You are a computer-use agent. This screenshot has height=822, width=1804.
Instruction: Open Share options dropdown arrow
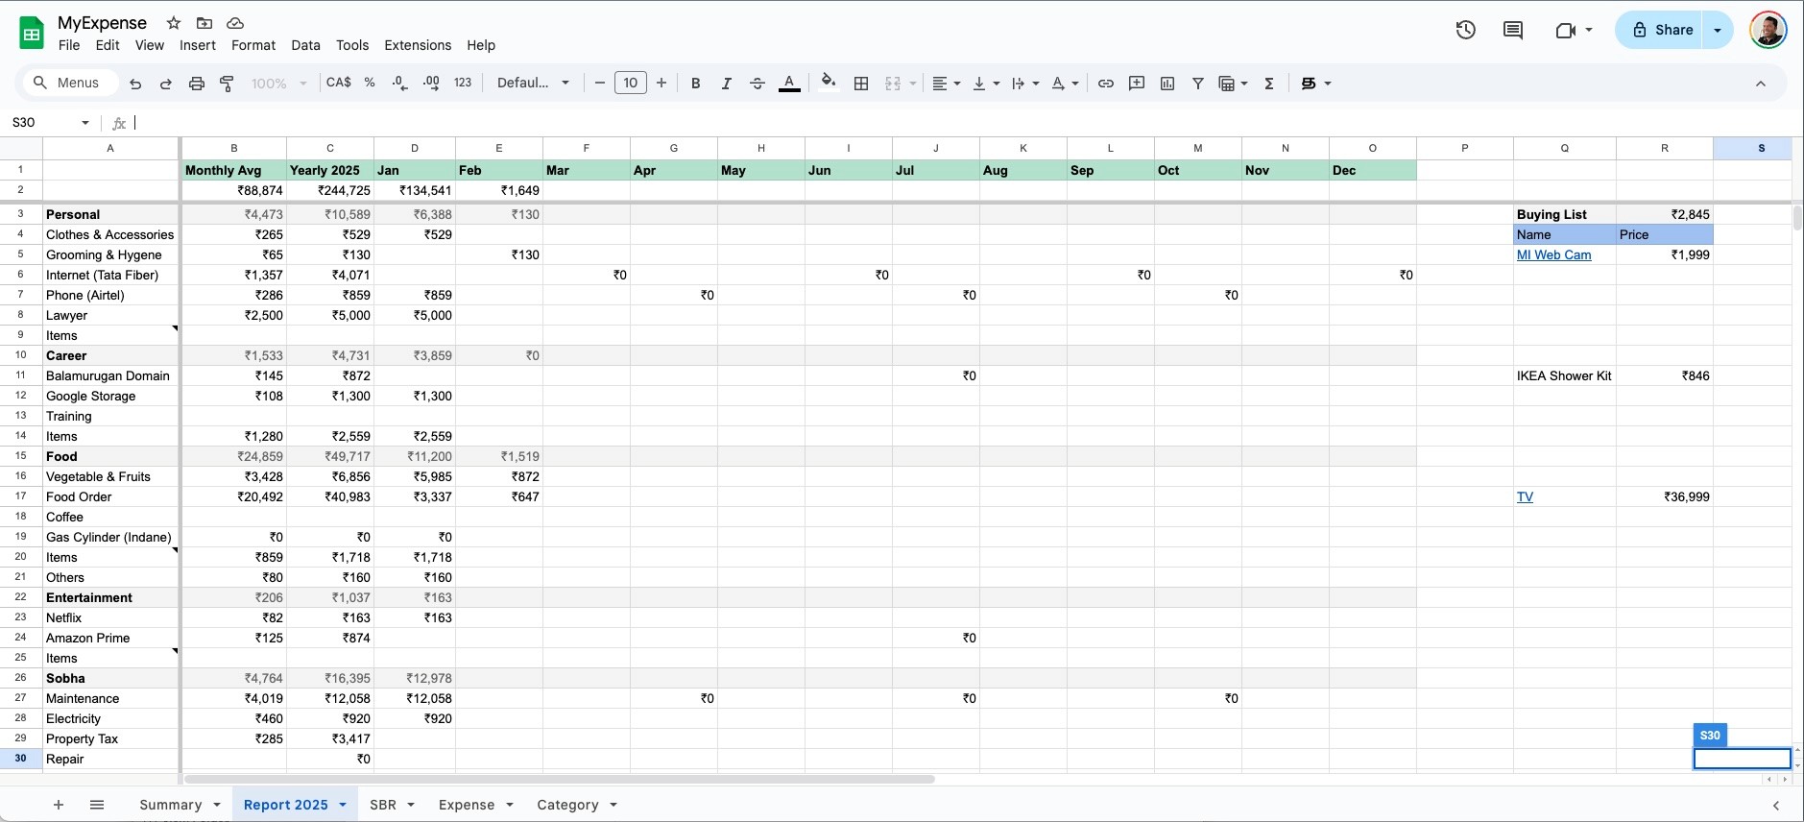tap(1718, 30)
